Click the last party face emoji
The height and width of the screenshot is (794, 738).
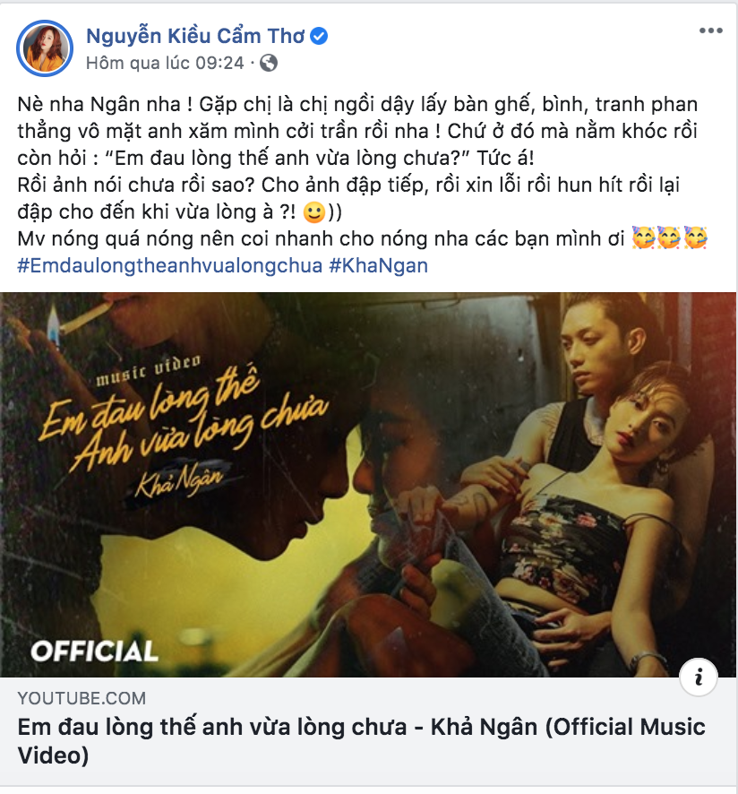click(x=696, y=238)
